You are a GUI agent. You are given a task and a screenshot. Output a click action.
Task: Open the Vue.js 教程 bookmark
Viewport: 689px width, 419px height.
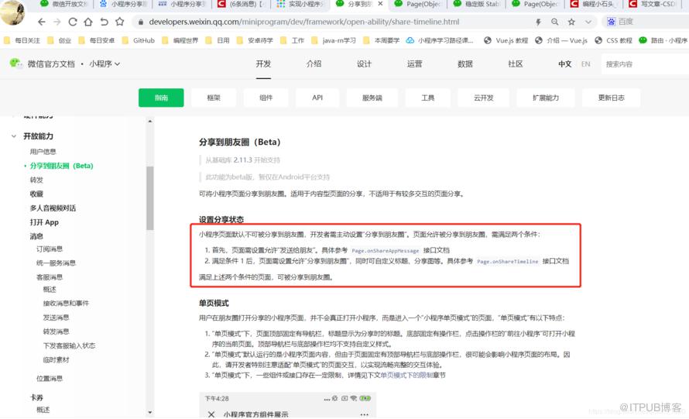(x=506, y=40)
